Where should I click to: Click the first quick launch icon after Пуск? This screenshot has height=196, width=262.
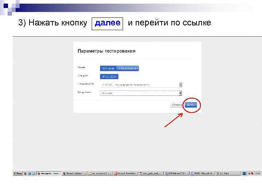coord(25,173)
